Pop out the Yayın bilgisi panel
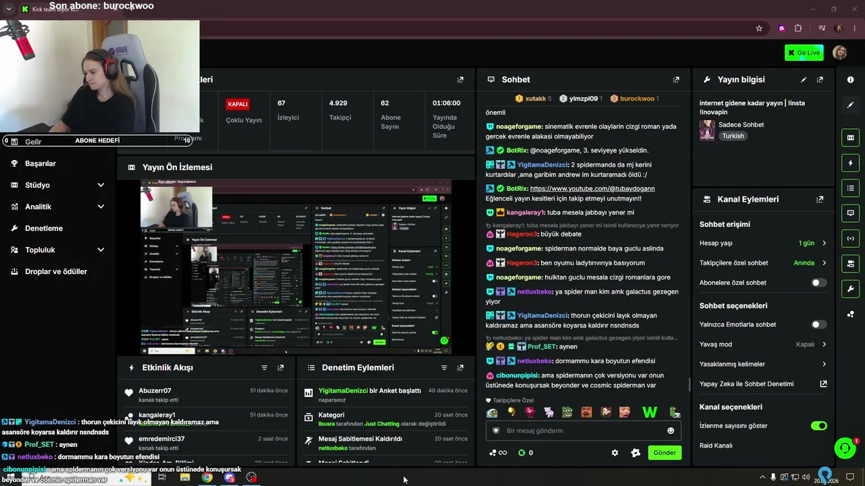865x486 pixels. (x=820, y=80)
